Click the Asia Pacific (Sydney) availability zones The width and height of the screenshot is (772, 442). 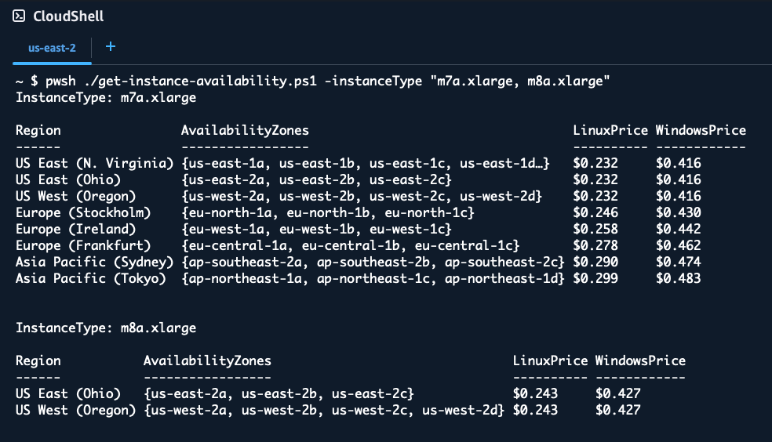pyautogui.click(x=373, y=262)
